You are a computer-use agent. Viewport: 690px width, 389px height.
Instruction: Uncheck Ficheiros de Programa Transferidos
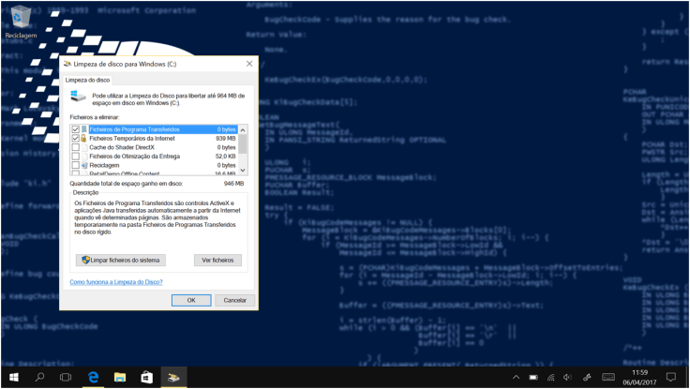point(76,129)
